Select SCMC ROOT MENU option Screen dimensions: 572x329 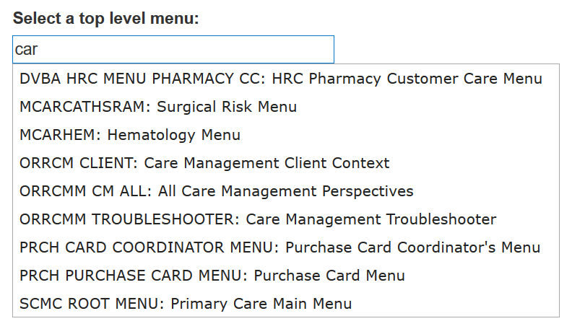tap(186, 304)
